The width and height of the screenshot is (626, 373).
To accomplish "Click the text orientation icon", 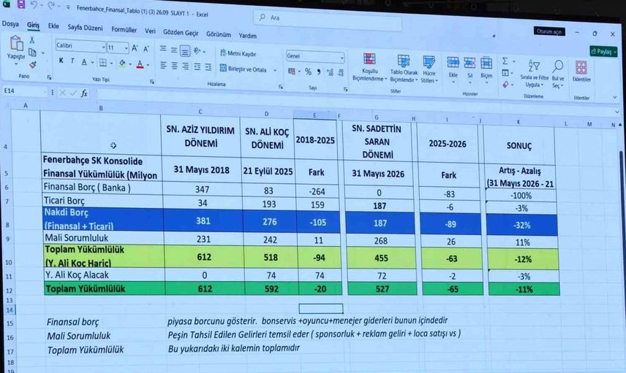I will click(x=197, y=50).
